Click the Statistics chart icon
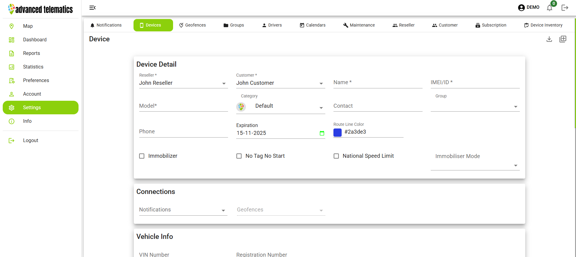Viewport: 576px width, 257px height. click(x=11, y=67)
